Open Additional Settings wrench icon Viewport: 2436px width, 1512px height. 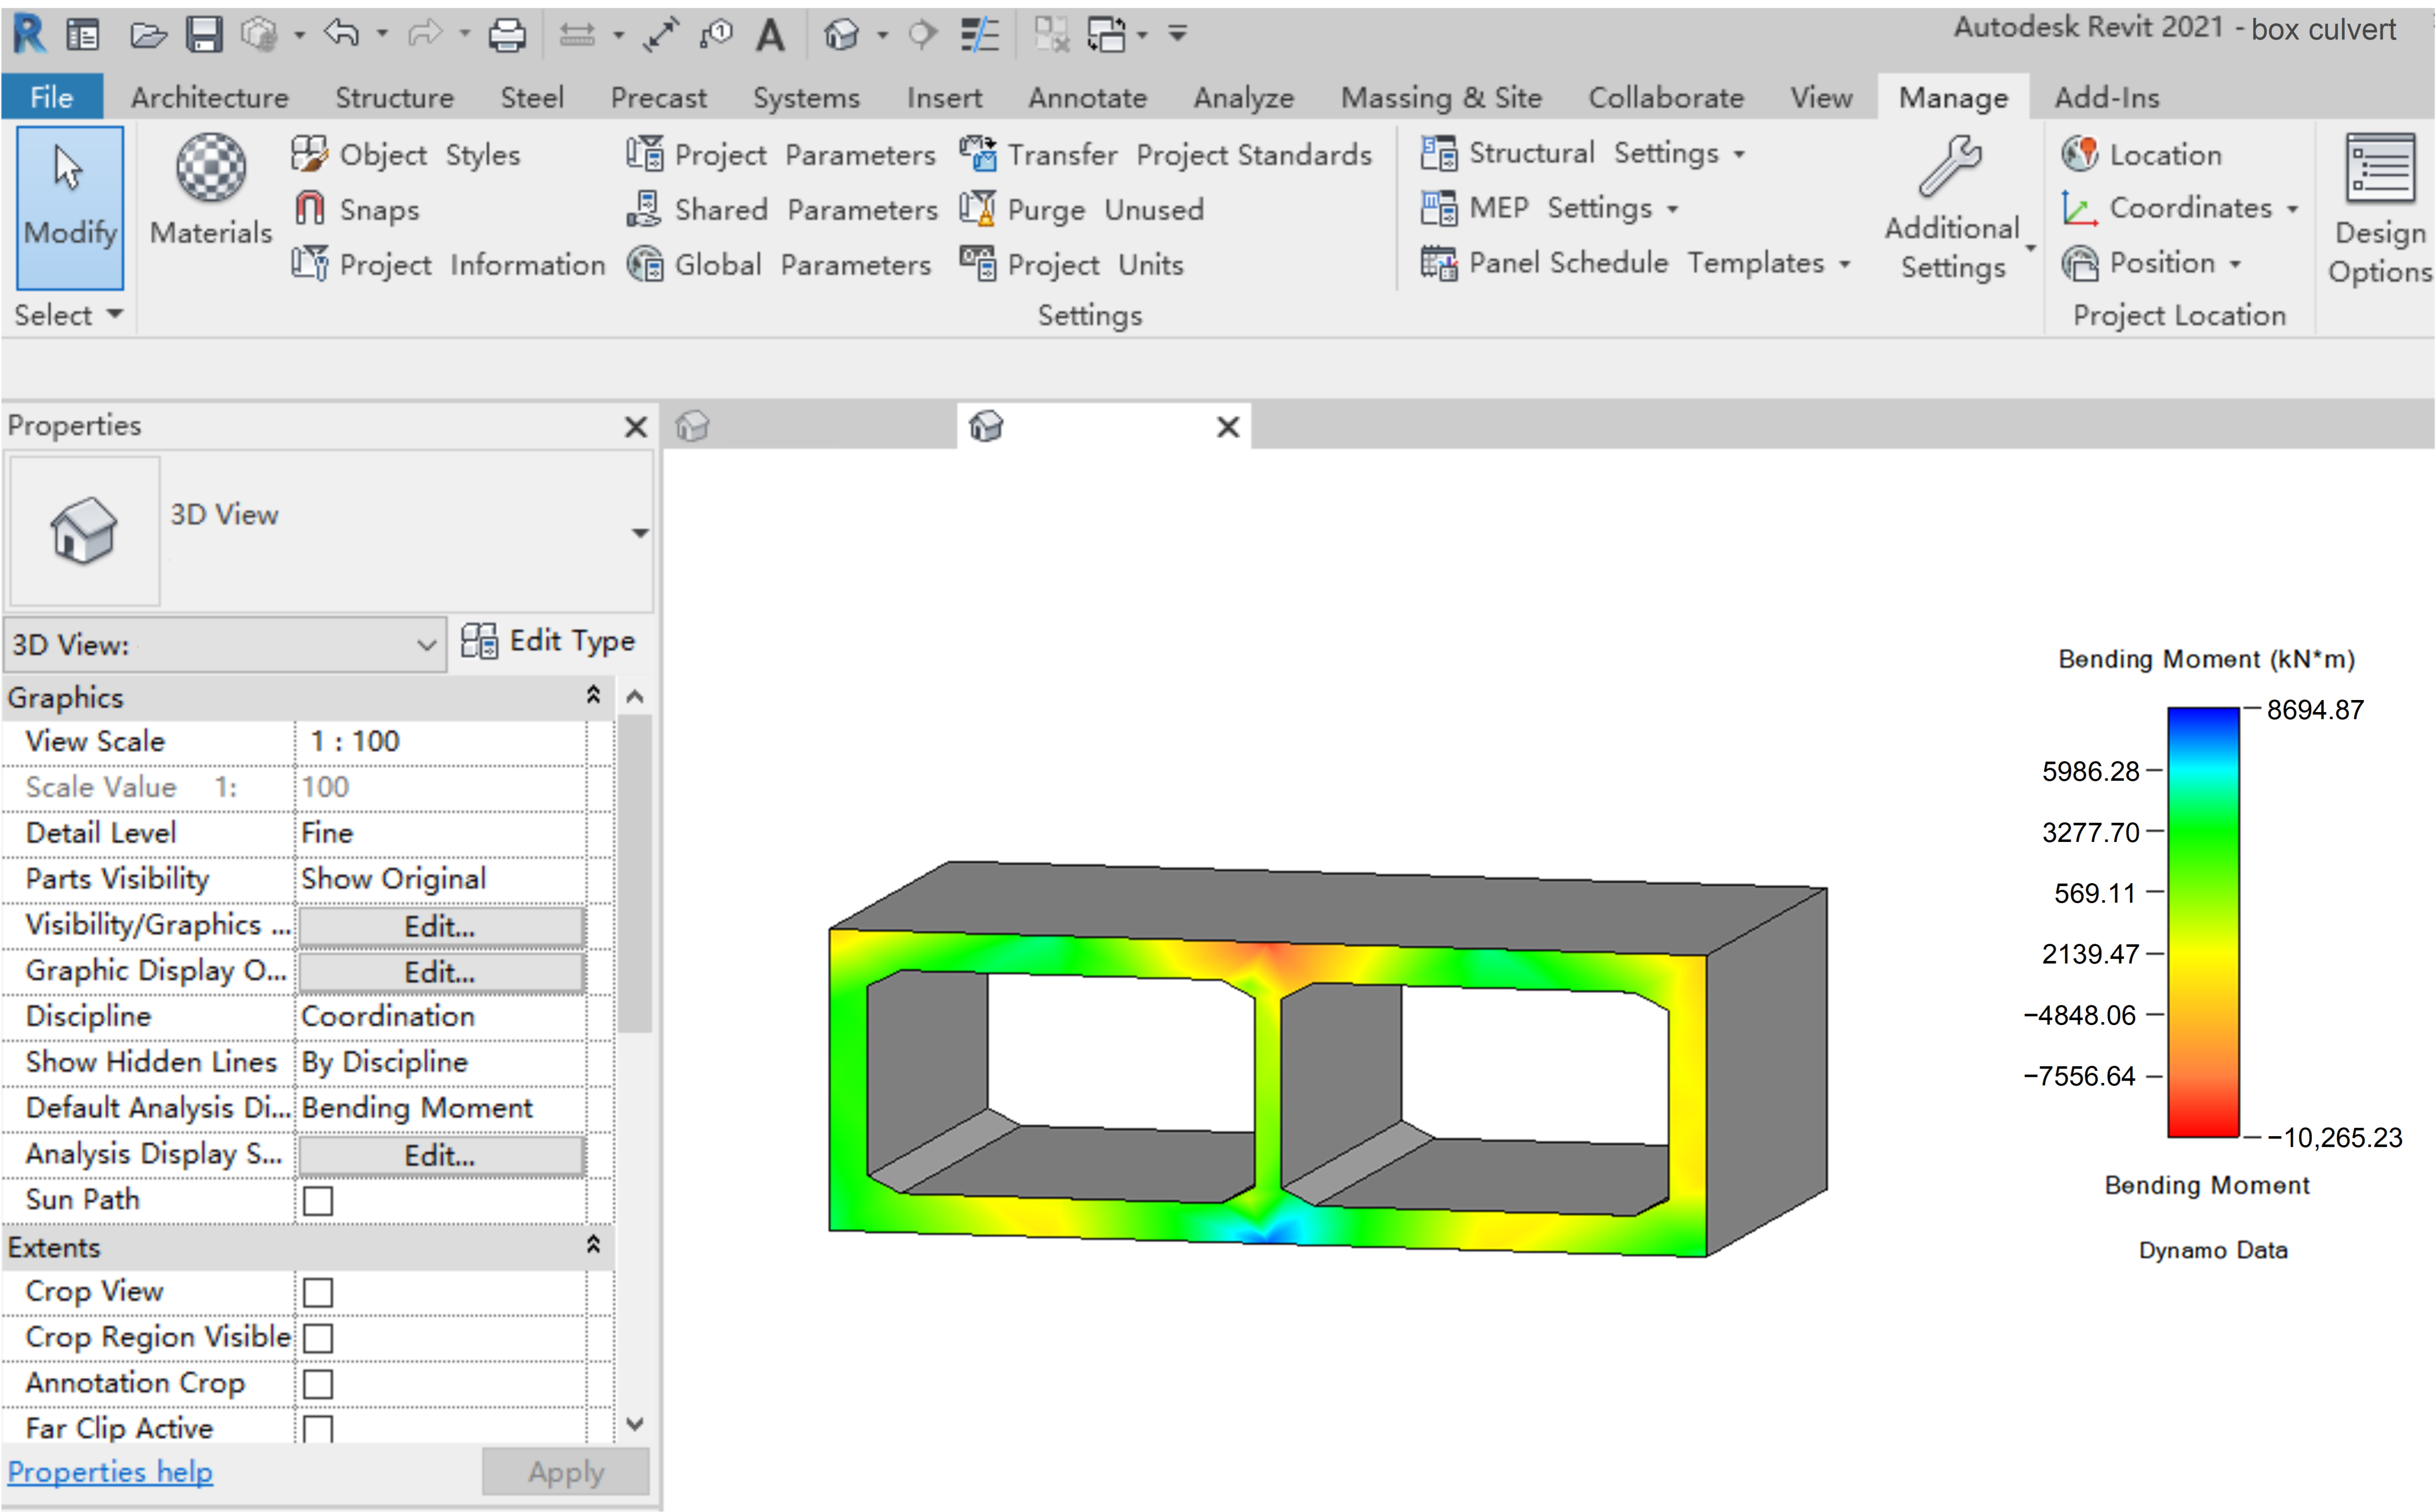coord(1949,166)
